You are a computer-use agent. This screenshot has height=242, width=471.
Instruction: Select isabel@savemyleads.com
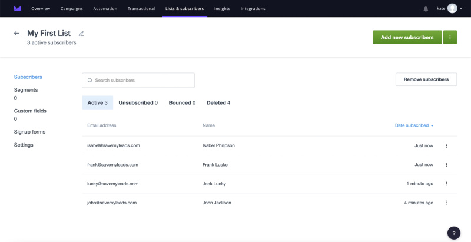[x=113, y=145]
